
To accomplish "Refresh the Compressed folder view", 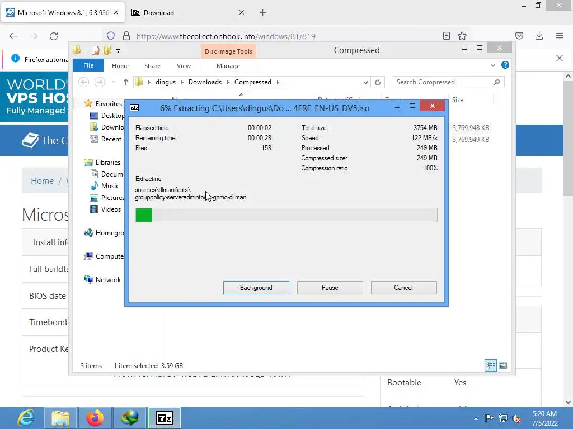I will 378,82.
